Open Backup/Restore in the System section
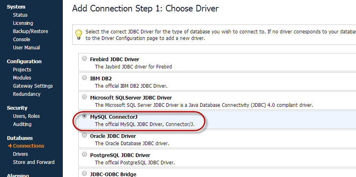The height and width of the screenshot is (177, 356). 31,31
